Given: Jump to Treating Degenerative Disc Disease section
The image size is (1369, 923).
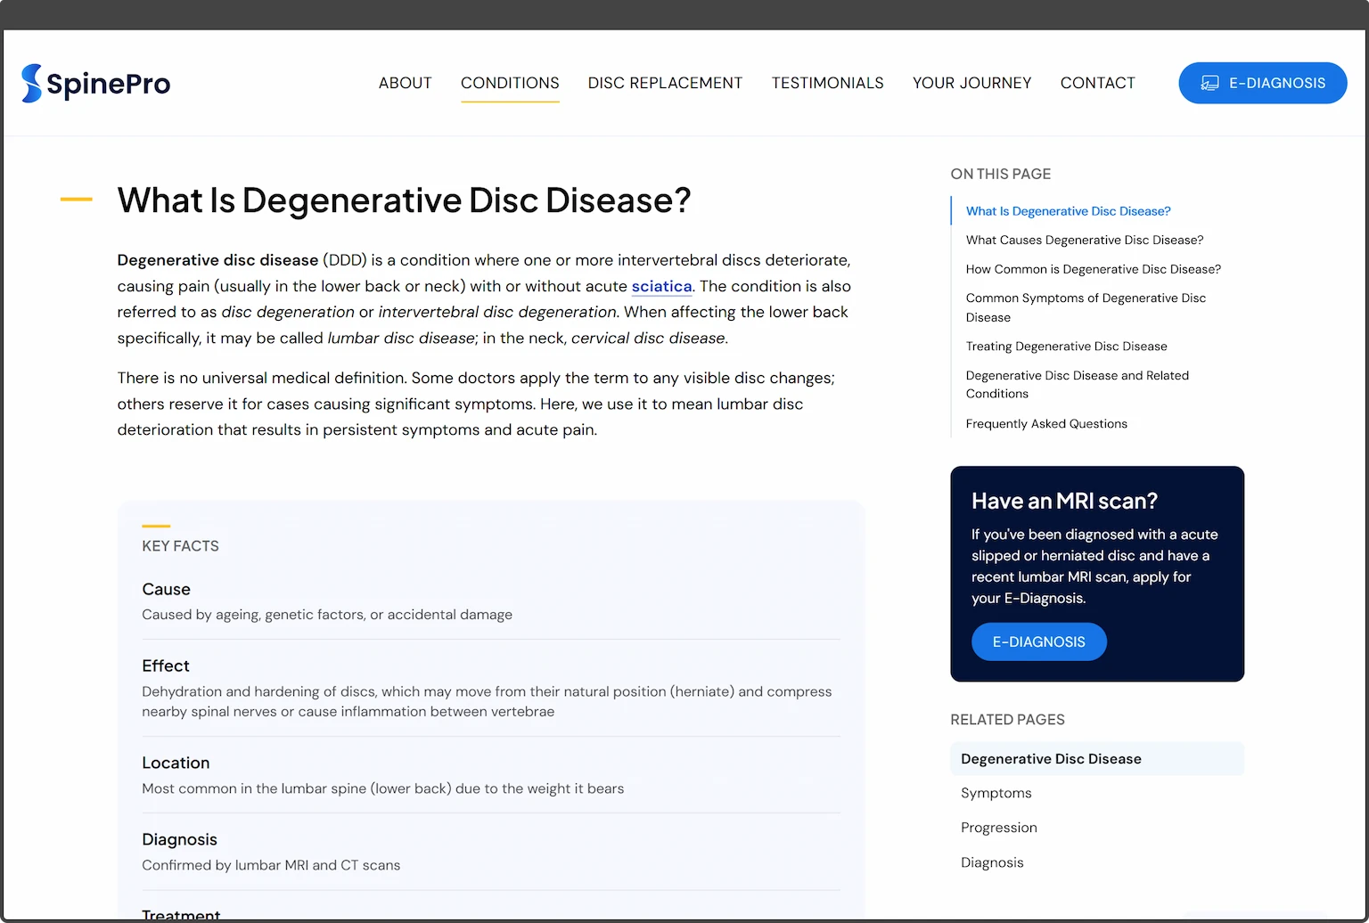Looking at the screenshot, I should click(x=1066, y=346).
